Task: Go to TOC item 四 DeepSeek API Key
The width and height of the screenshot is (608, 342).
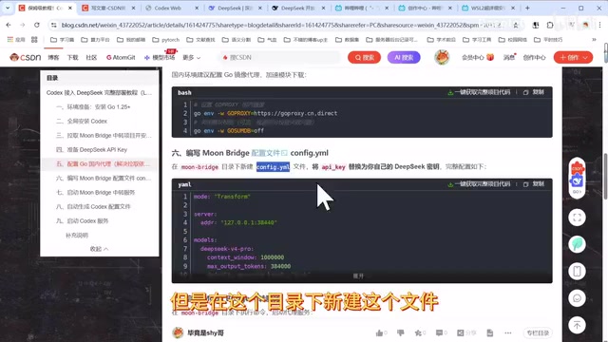Action: tap(91, 150)
